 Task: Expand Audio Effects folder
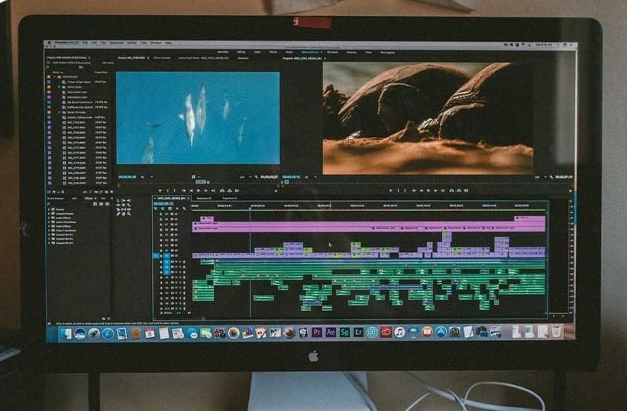coord(49,218)
